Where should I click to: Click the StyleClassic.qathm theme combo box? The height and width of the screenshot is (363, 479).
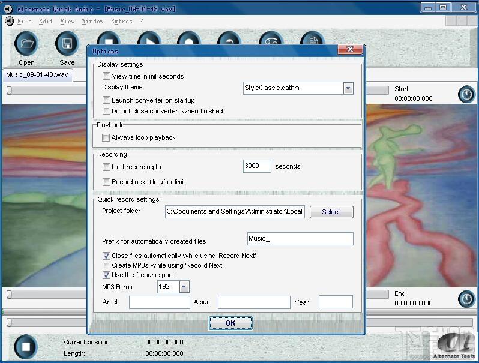coord(298,88)
